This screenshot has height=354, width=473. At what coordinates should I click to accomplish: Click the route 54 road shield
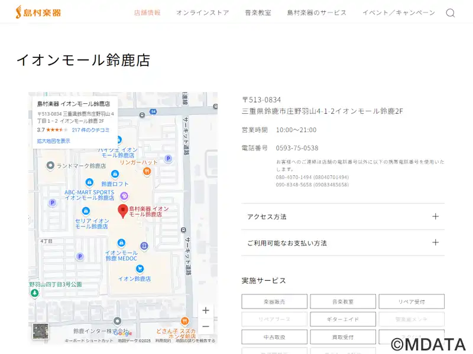point(153,112)
